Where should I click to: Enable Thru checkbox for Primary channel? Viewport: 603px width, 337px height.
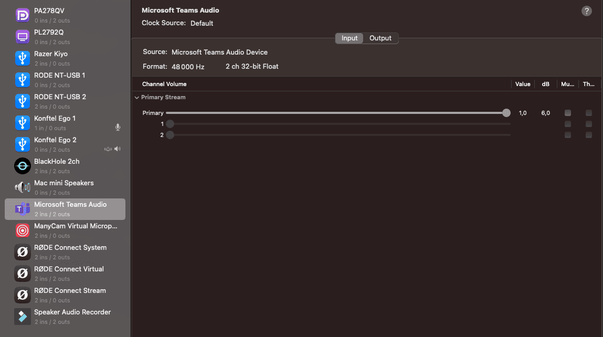pos(589,113)
